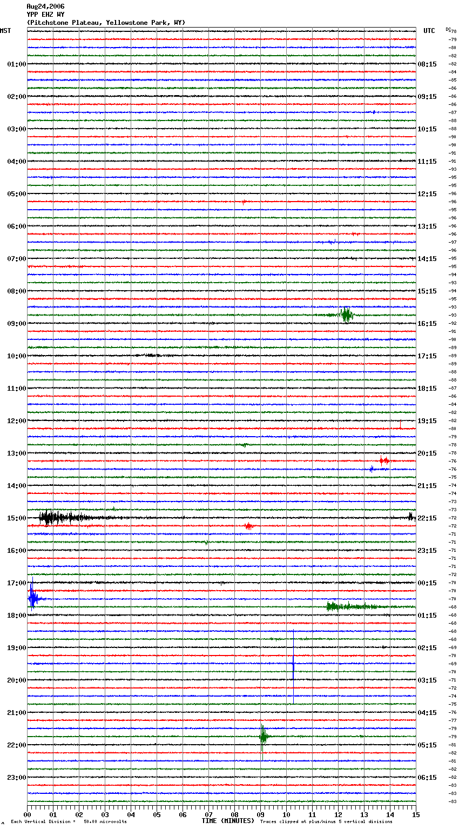Click the 'TIME (MINUTES)' axis title
The image size is (459, 829).
228,821
